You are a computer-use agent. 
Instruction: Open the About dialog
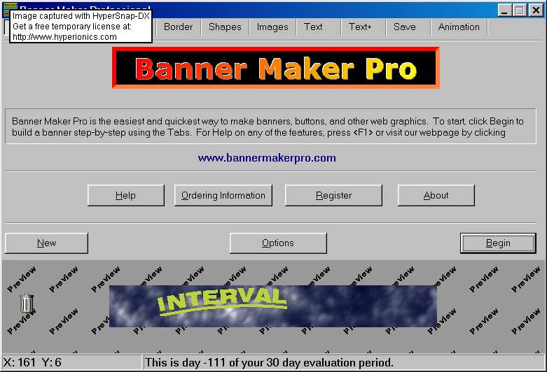pyautogui.click(x=436, y=195)
